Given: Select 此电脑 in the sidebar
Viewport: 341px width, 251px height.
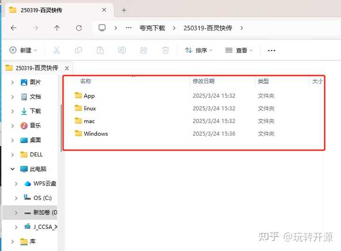Looking at the screenshot, I should coord(38,169).
